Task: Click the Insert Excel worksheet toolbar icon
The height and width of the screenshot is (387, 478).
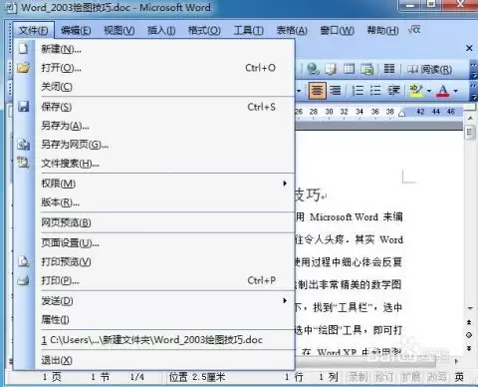Action: tap(367, 69)
